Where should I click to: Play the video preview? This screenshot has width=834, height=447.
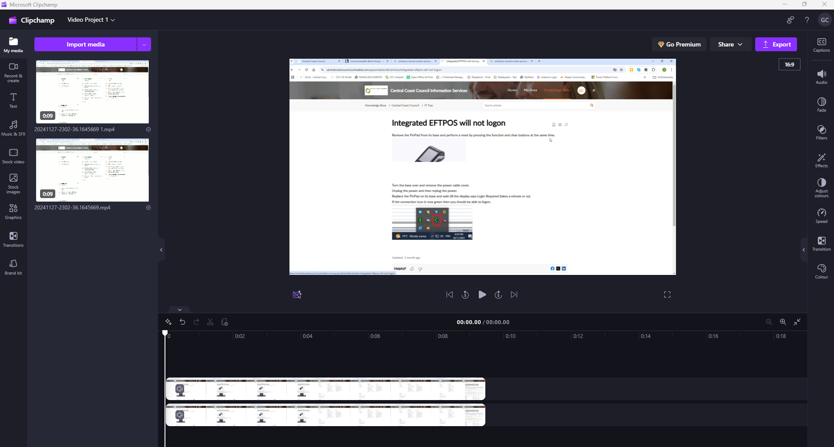point(482,295)
